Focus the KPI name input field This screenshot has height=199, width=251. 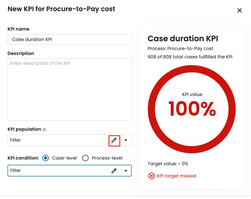tap(70, 39)
